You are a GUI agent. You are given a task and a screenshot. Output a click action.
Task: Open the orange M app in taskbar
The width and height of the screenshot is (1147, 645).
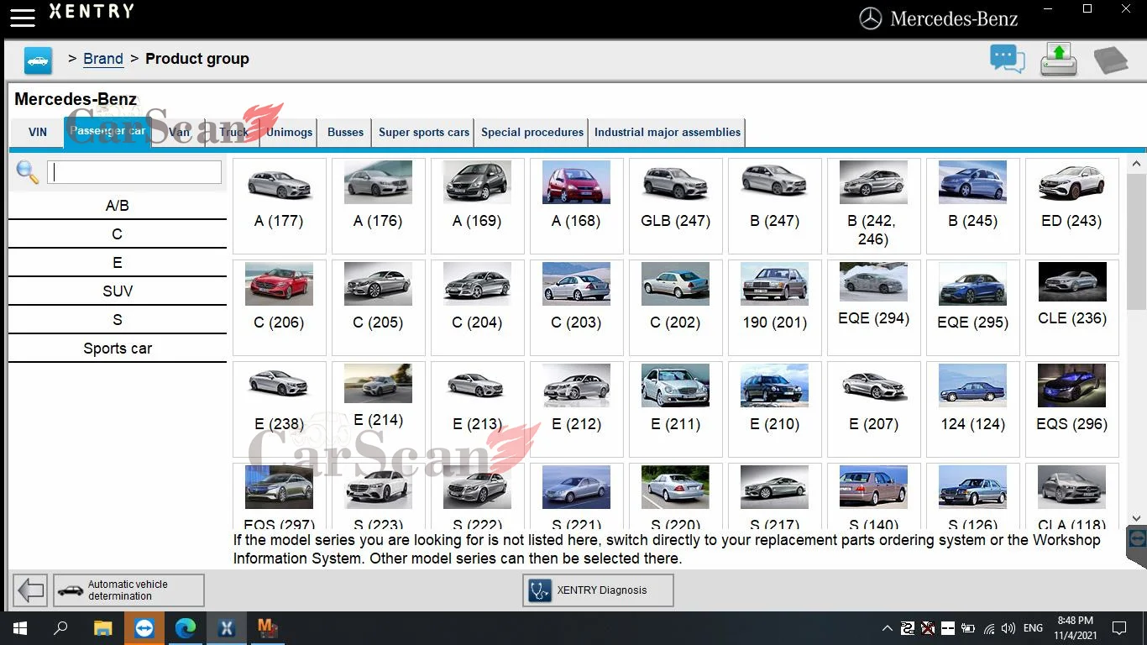point(268,628)
